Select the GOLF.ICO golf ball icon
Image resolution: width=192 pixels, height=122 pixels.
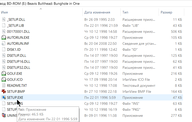coord(4,79)
